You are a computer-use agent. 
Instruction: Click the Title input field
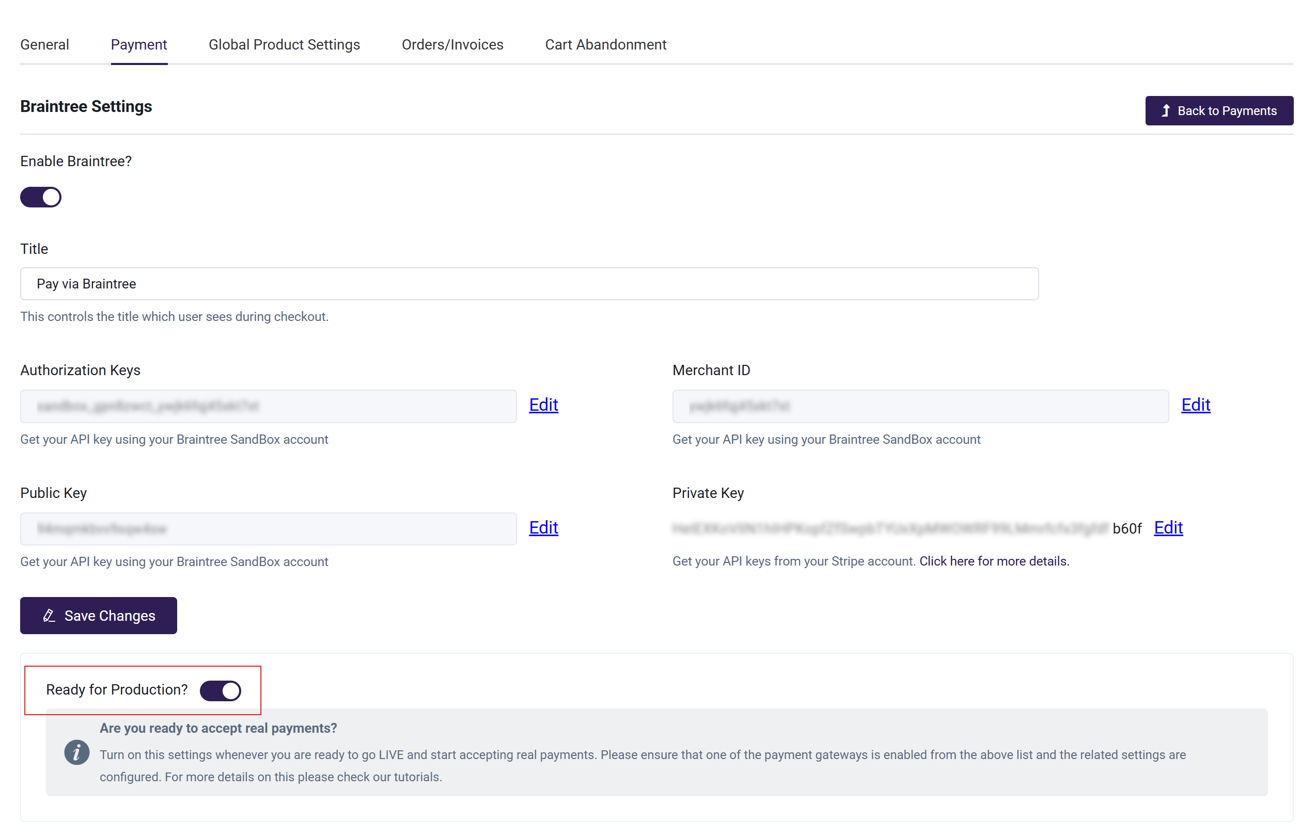pos(529,284)
